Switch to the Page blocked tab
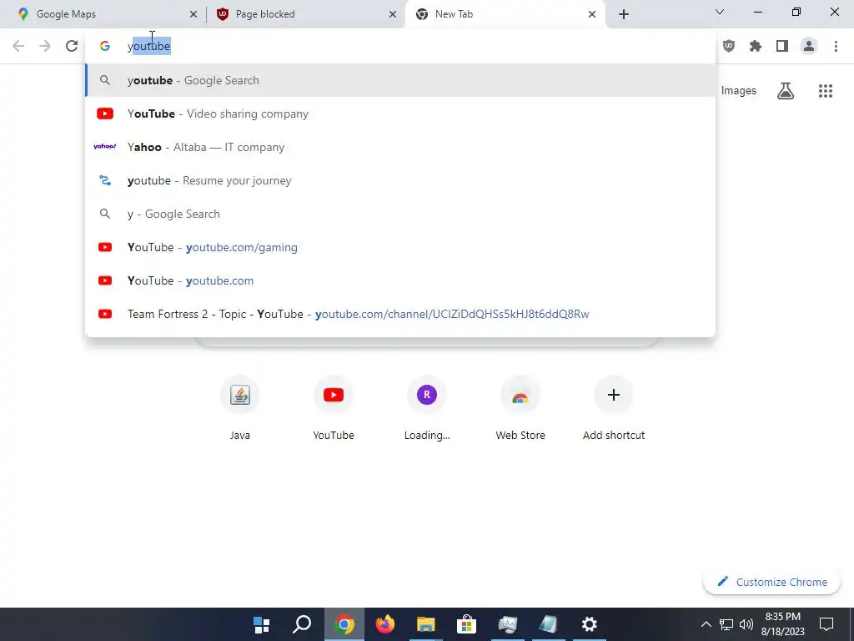This screenshot has width=854, height=641. 305,14
